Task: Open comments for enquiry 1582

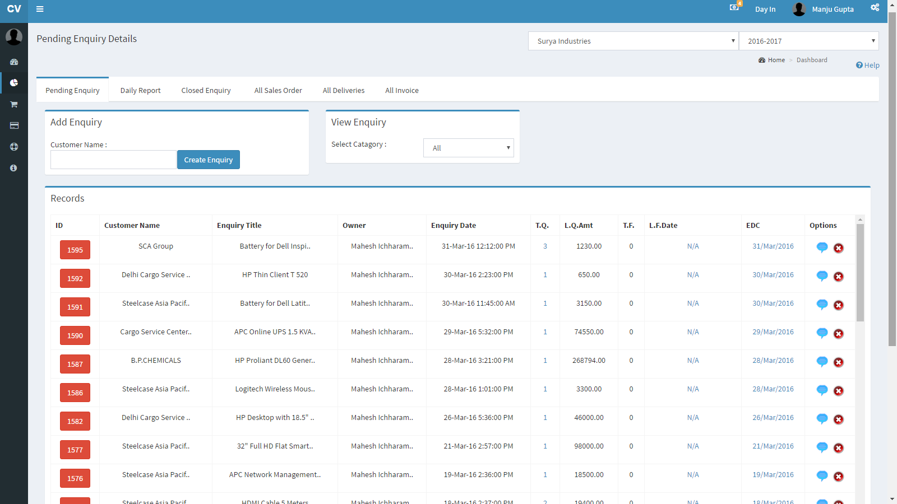Action: tap(822, 418)
